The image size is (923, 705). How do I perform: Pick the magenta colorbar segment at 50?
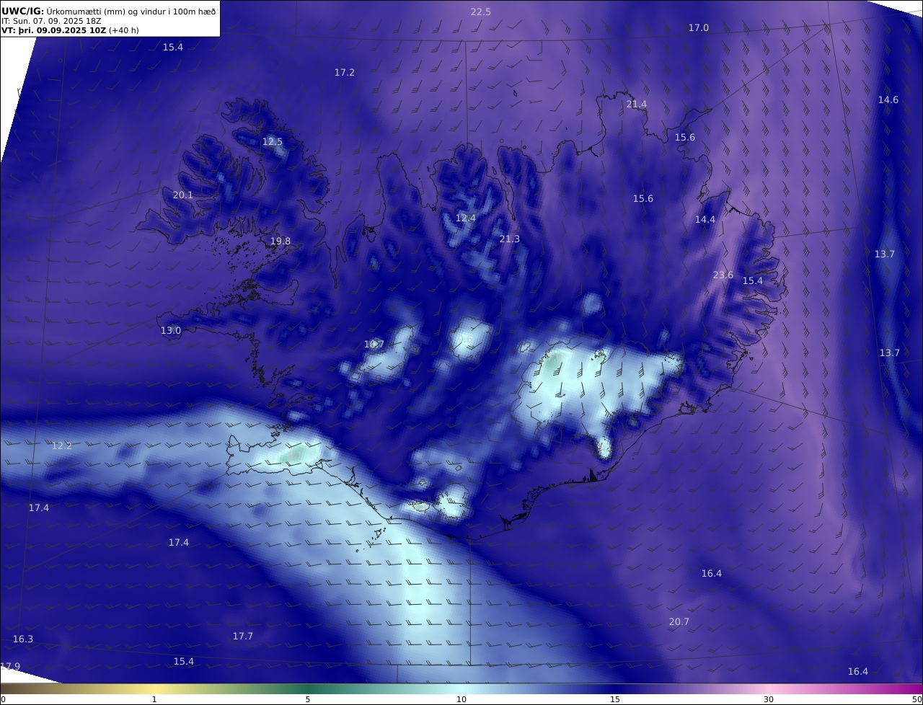[916, 688]
